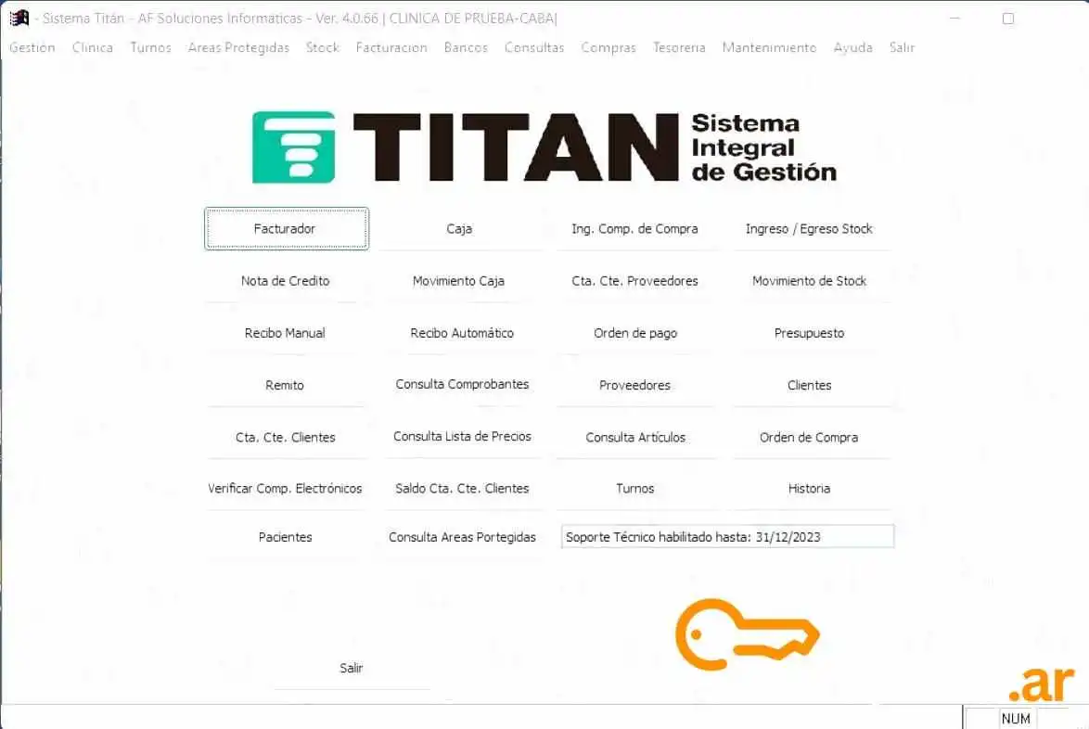
Task: Click the Soporte Técnico habilitado field
Action: pyautogui.click(x=727, y=537)
